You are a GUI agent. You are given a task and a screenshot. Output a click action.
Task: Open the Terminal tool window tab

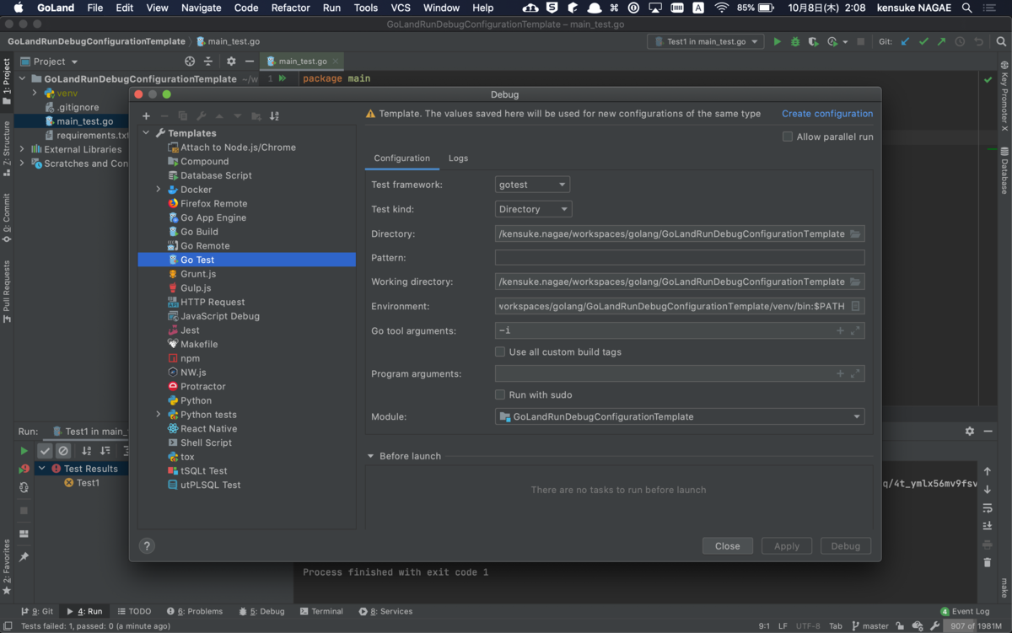(321, 611)
